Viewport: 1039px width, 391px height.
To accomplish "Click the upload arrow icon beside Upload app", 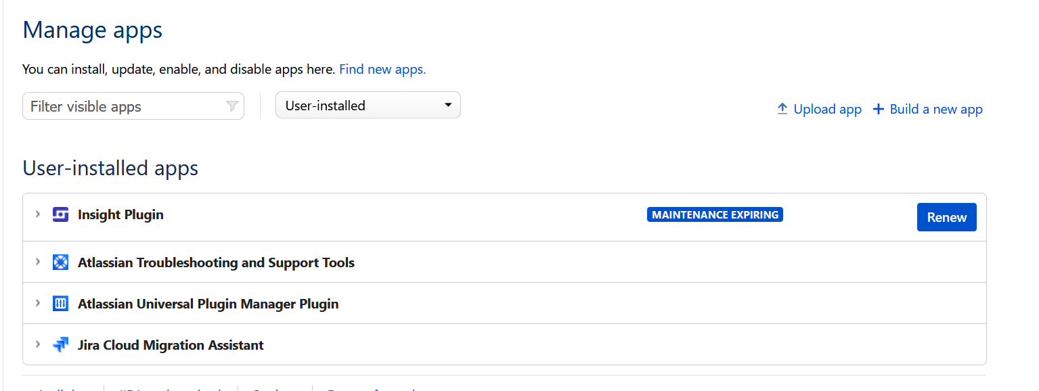I will coord(782,109).
